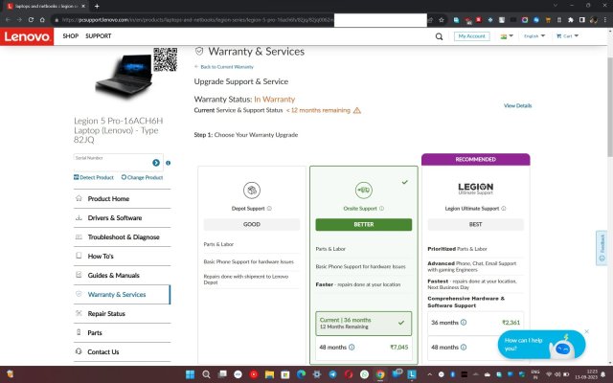The image size is (613, 383).
Task: Reload the page in browser
Action: coord(31,19)
